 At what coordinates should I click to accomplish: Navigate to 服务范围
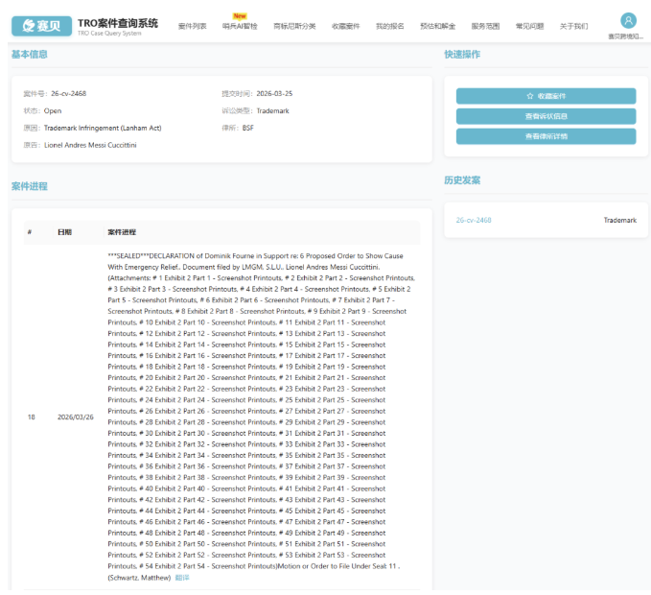485,26
